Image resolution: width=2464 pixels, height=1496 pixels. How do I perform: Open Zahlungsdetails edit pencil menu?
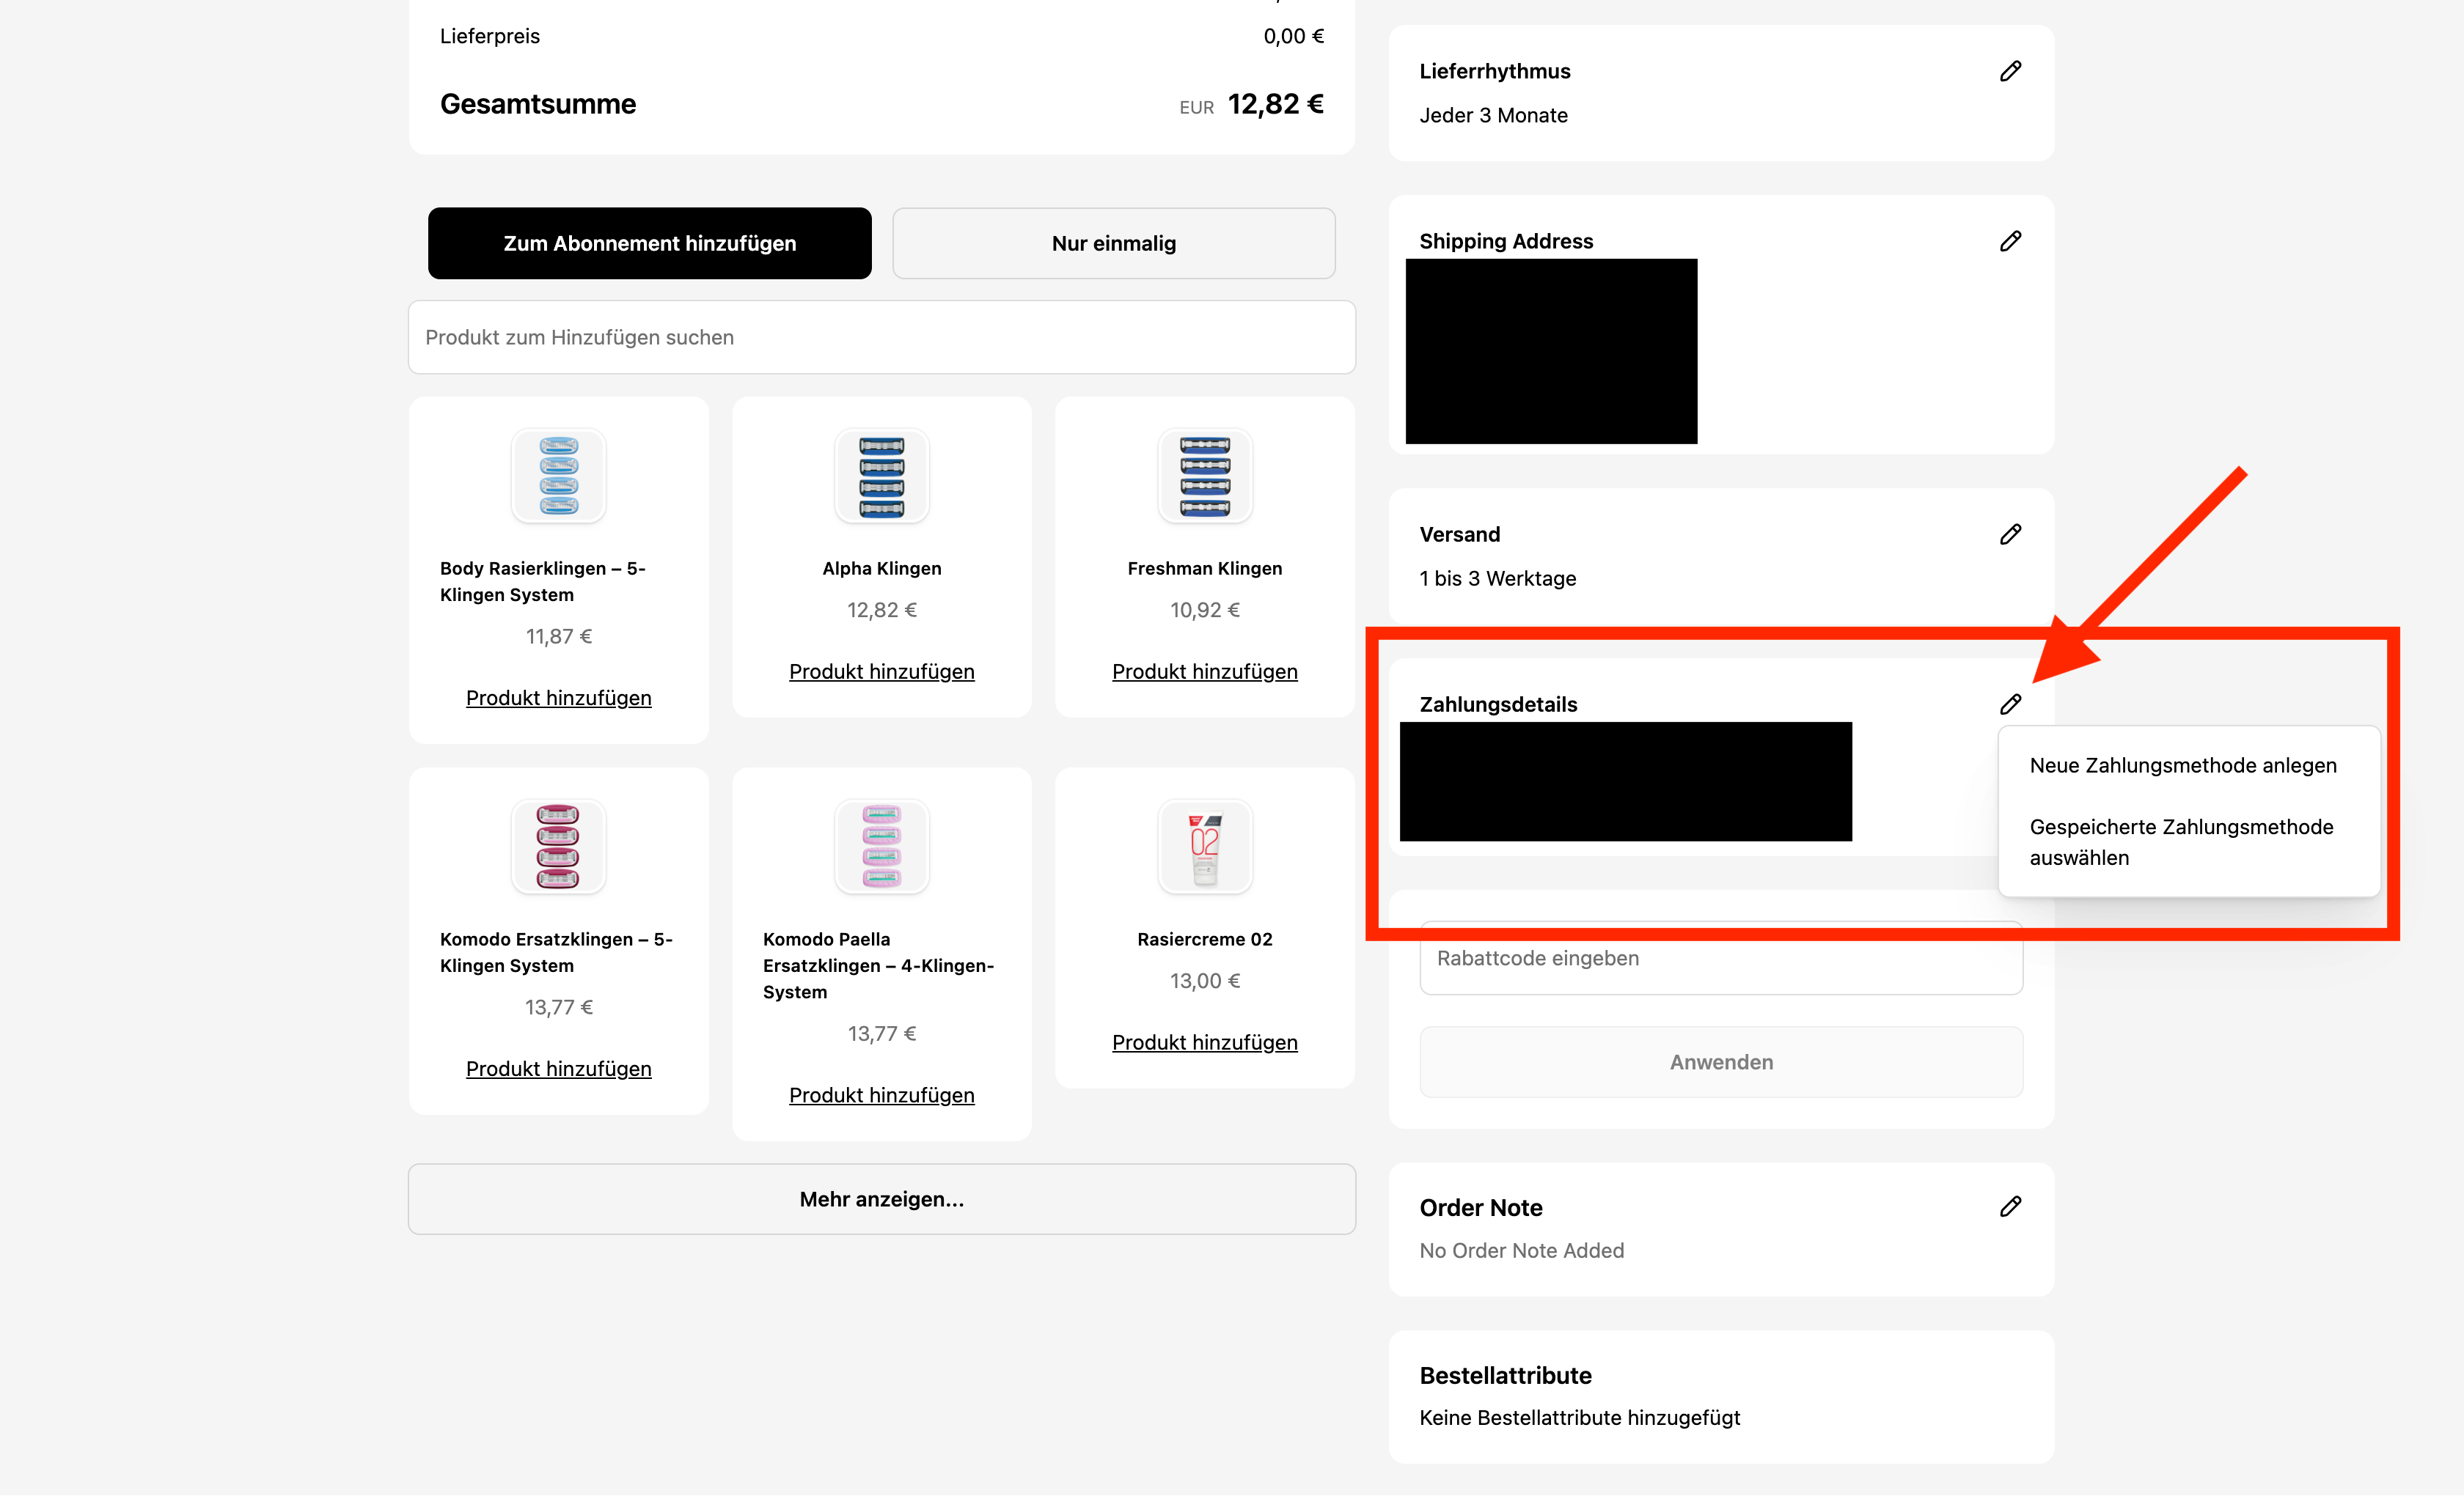coord(2010,704)
